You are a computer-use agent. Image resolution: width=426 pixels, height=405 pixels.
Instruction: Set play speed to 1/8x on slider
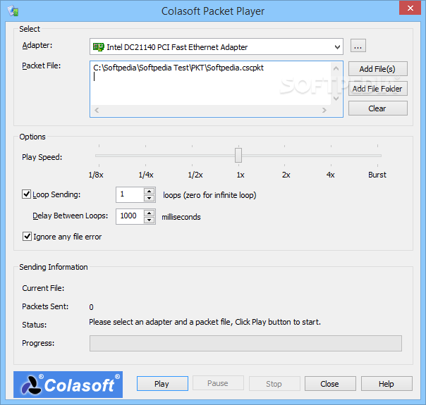[x=99, y=156]
